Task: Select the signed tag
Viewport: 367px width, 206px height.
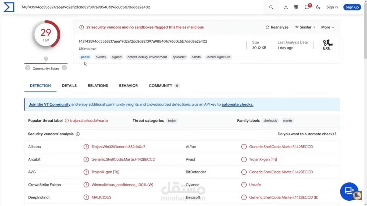Action: coord(117,57)
